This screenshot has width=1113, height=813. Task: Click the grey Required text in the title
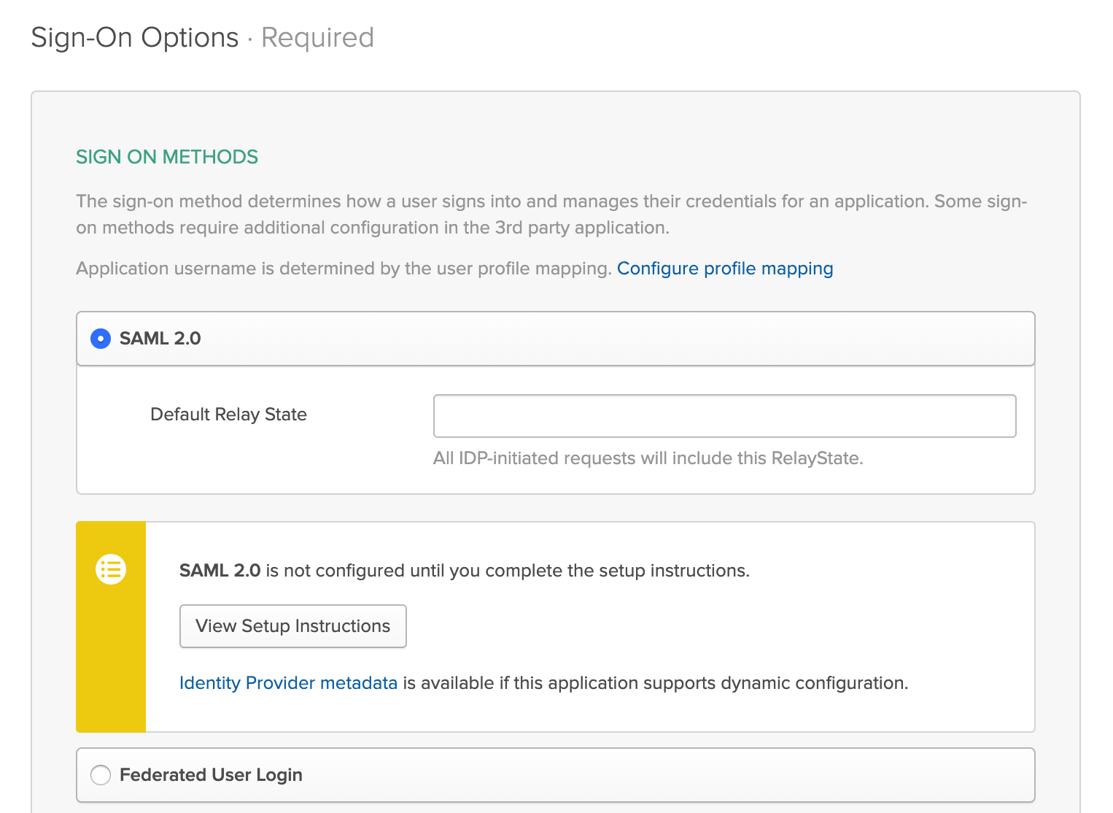(317, 38)
